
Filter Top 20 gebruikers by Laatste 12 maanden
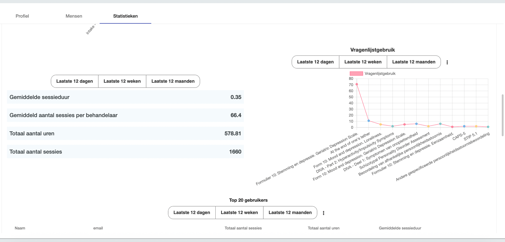pos(290,213)
